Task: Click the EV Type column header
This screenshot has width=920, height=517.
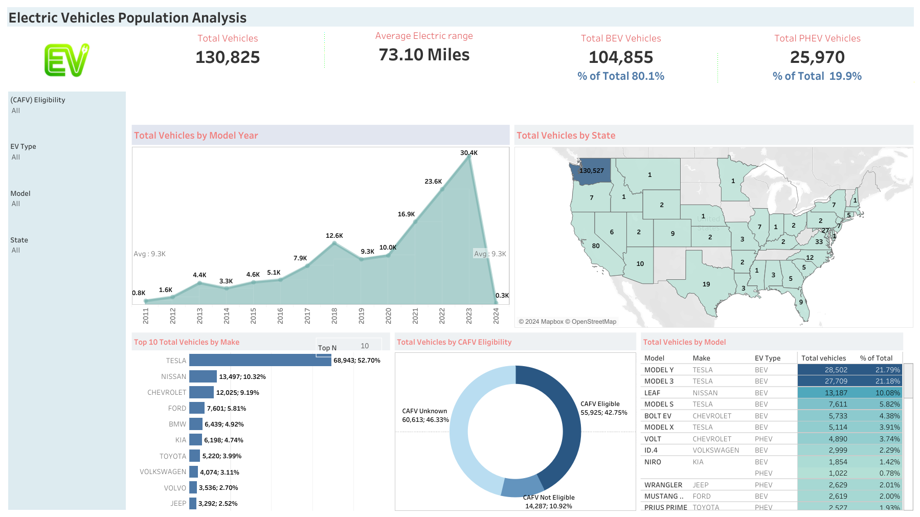Action: pos(768,358)
